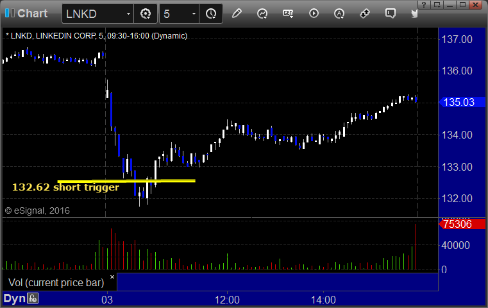Click the LNKD LINKEDIN CORP chart title text
This screenshot has height=308, width=488.
96,36
